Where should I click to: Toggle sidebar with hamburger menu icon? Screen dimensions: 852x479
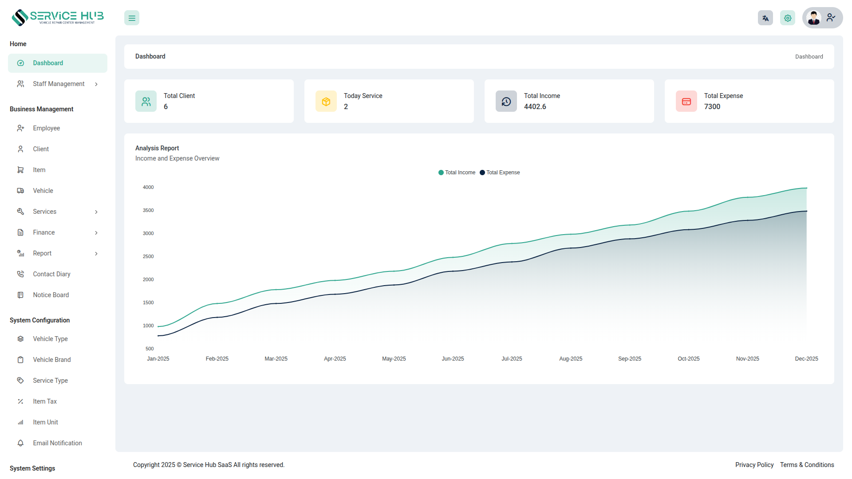[132, 18]
